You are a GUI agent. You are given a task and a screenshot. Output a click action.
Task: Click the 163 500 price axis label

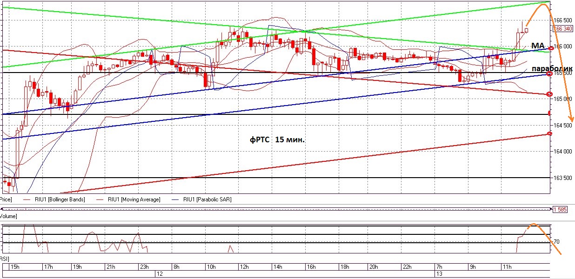(x=563, y=178)
